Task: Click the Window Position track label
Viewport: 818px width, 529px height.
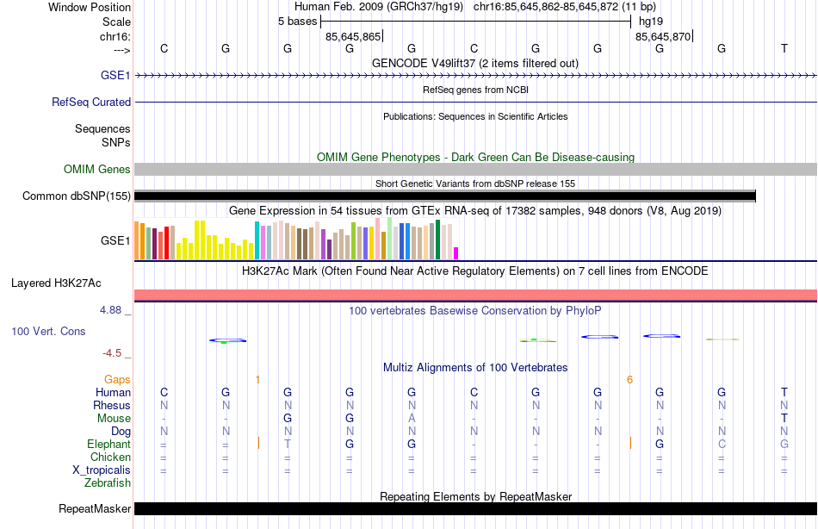Action: point(90,7)
